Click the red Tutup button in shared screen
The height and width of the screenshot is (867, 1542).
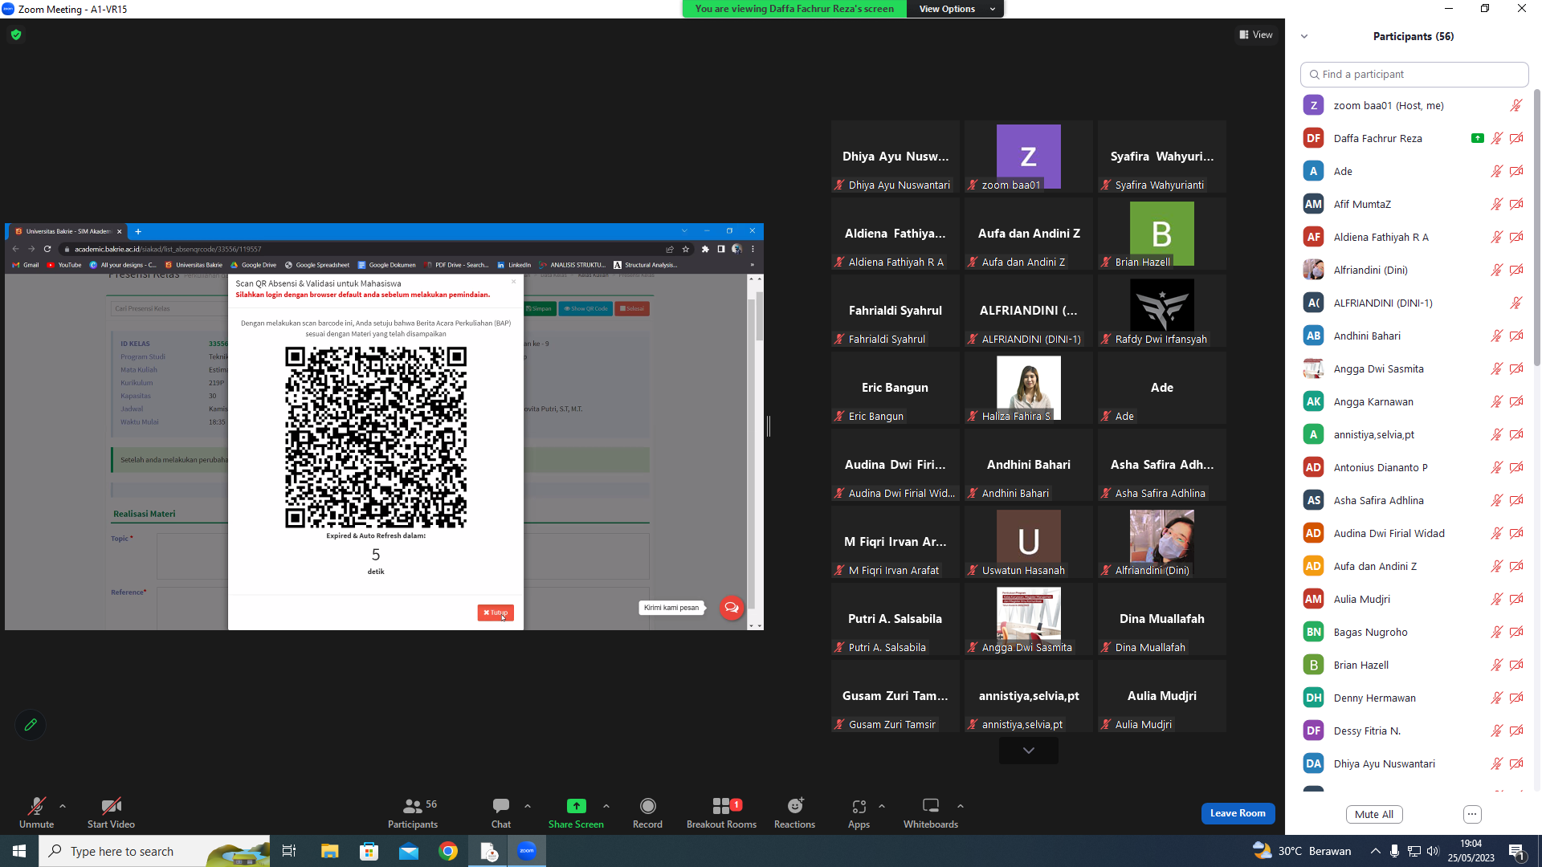[x=496, y=613]
